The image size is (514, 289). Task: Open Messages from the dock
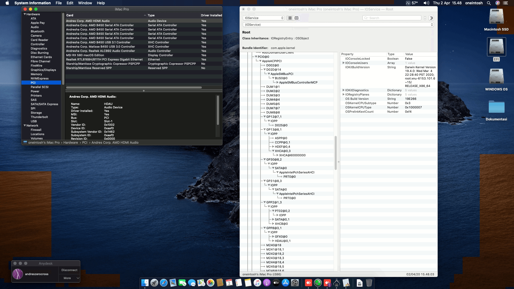[x=192, y=283]
